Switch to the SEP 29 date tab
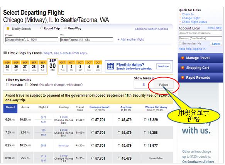The width and height of the screenshot is (225, 165). tap(42, 66)
